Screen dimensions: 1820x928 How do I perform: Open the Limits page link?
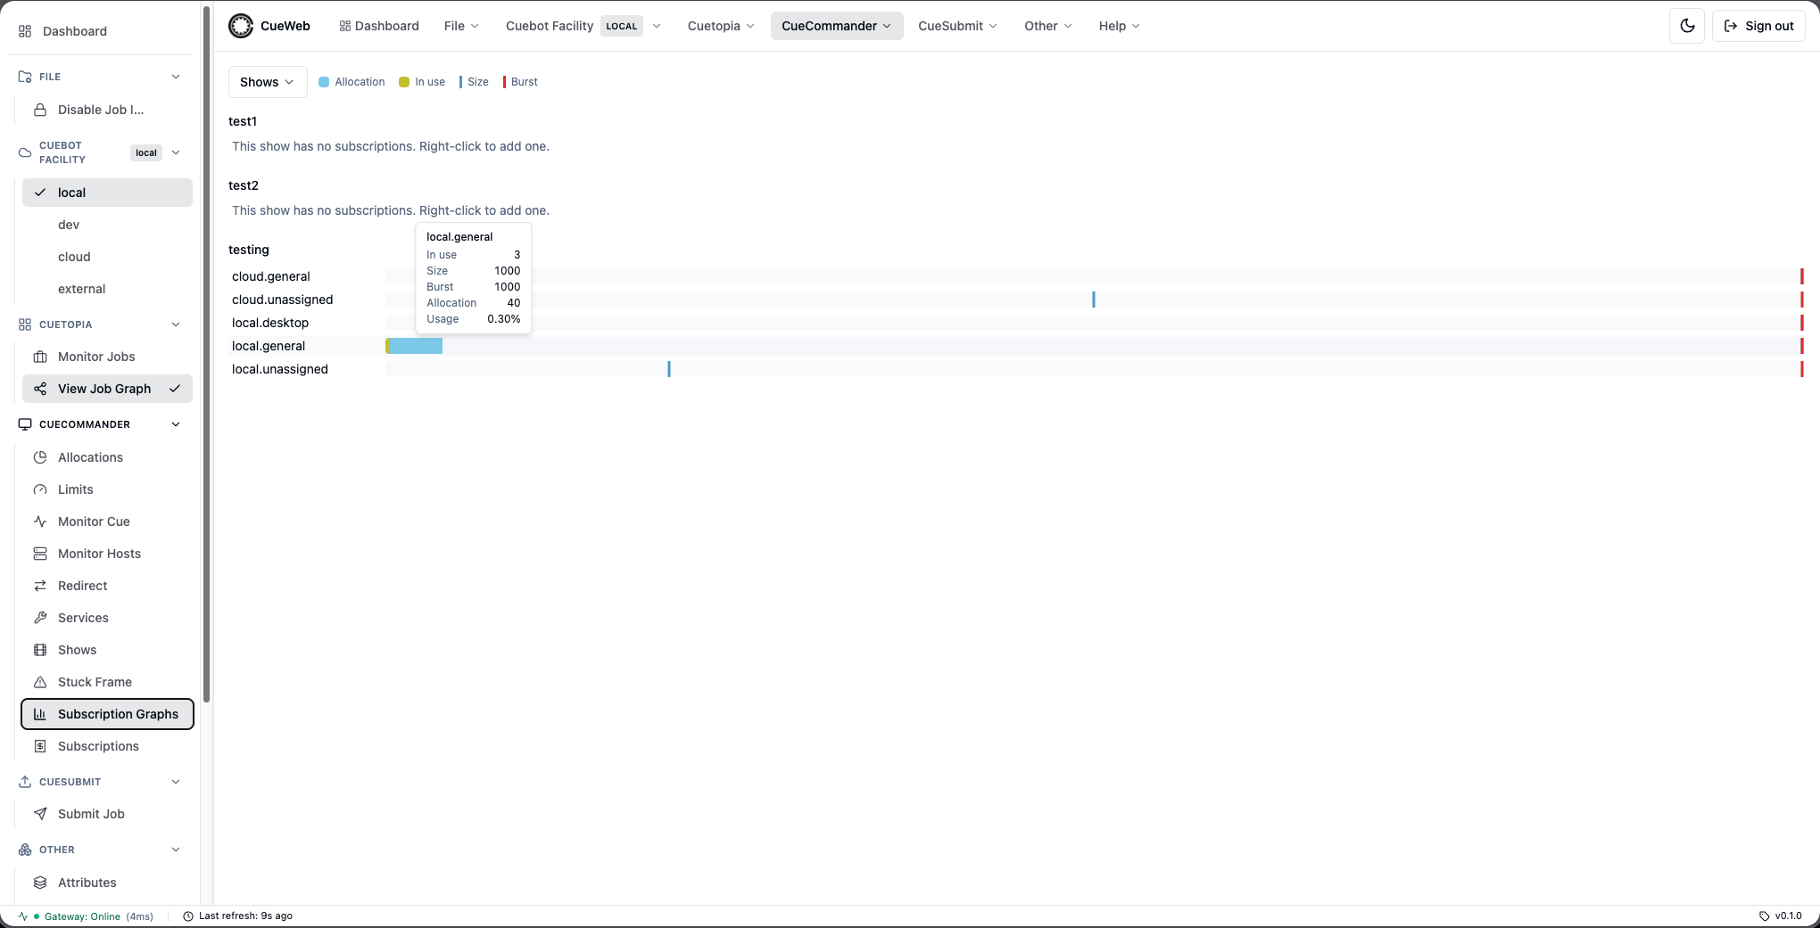107,489
